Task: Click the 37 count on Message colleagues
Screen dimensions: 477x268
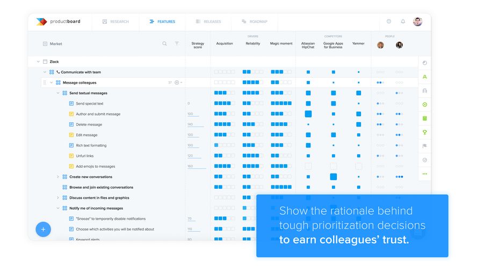Action: 170,83
